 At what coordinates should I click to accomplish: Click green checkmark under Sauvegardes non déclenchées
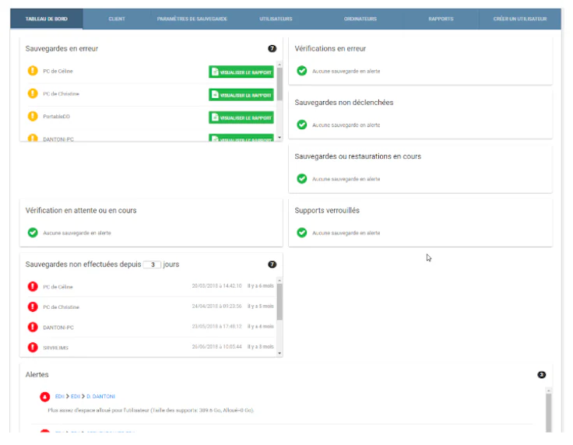click(x=302, y=124)
